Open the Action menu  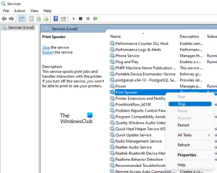[20, 11]
